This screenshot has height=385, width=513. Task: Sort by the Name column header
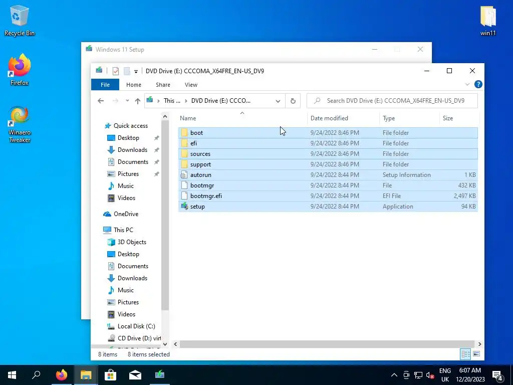pos(242,118)
